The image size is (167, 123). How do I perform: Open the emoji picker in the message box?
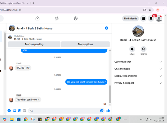coord(102,111)
